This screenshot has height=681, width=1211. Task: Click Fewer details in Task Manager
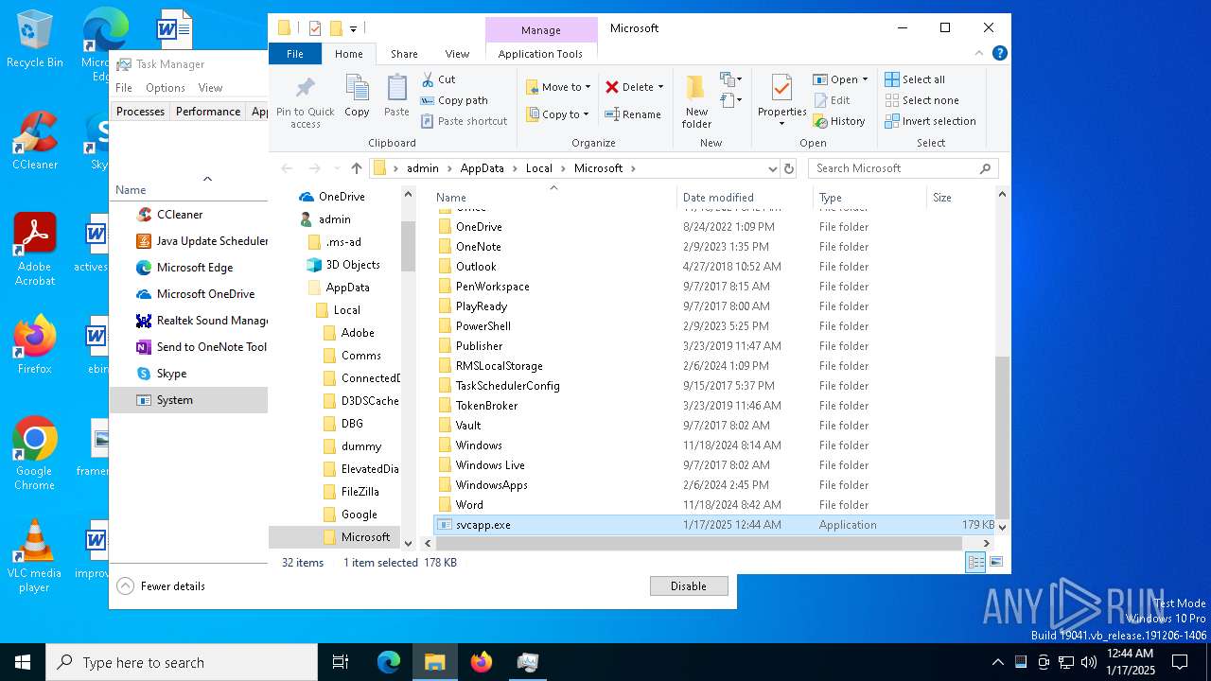point(162,586)
